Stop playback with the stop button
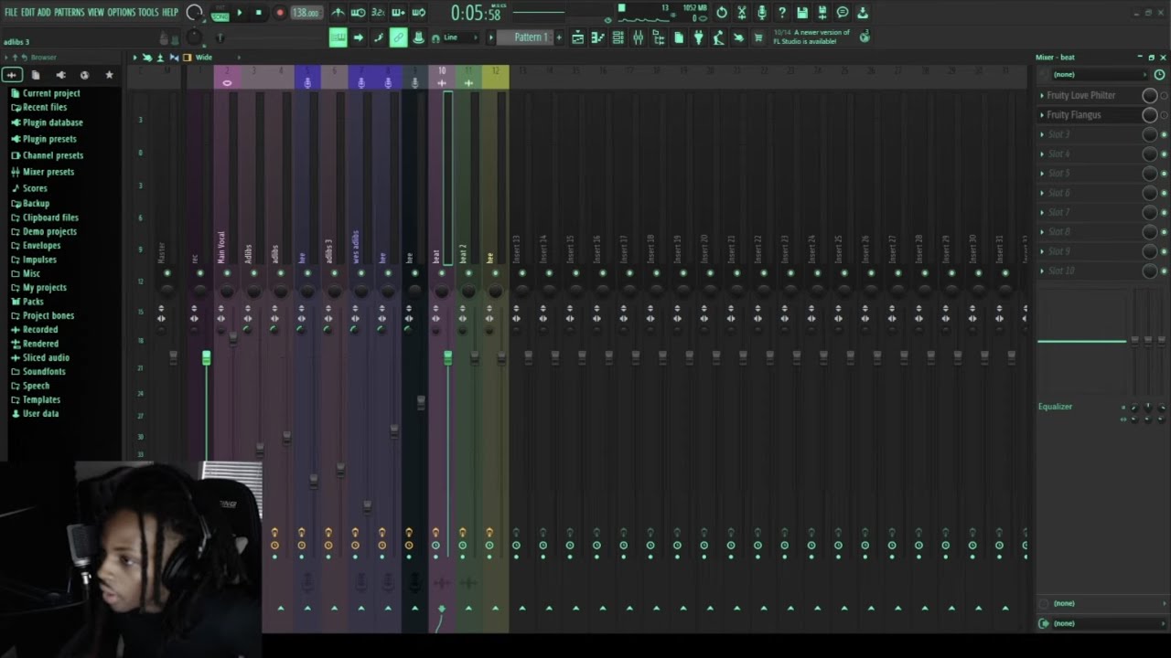 coord(259,13)
